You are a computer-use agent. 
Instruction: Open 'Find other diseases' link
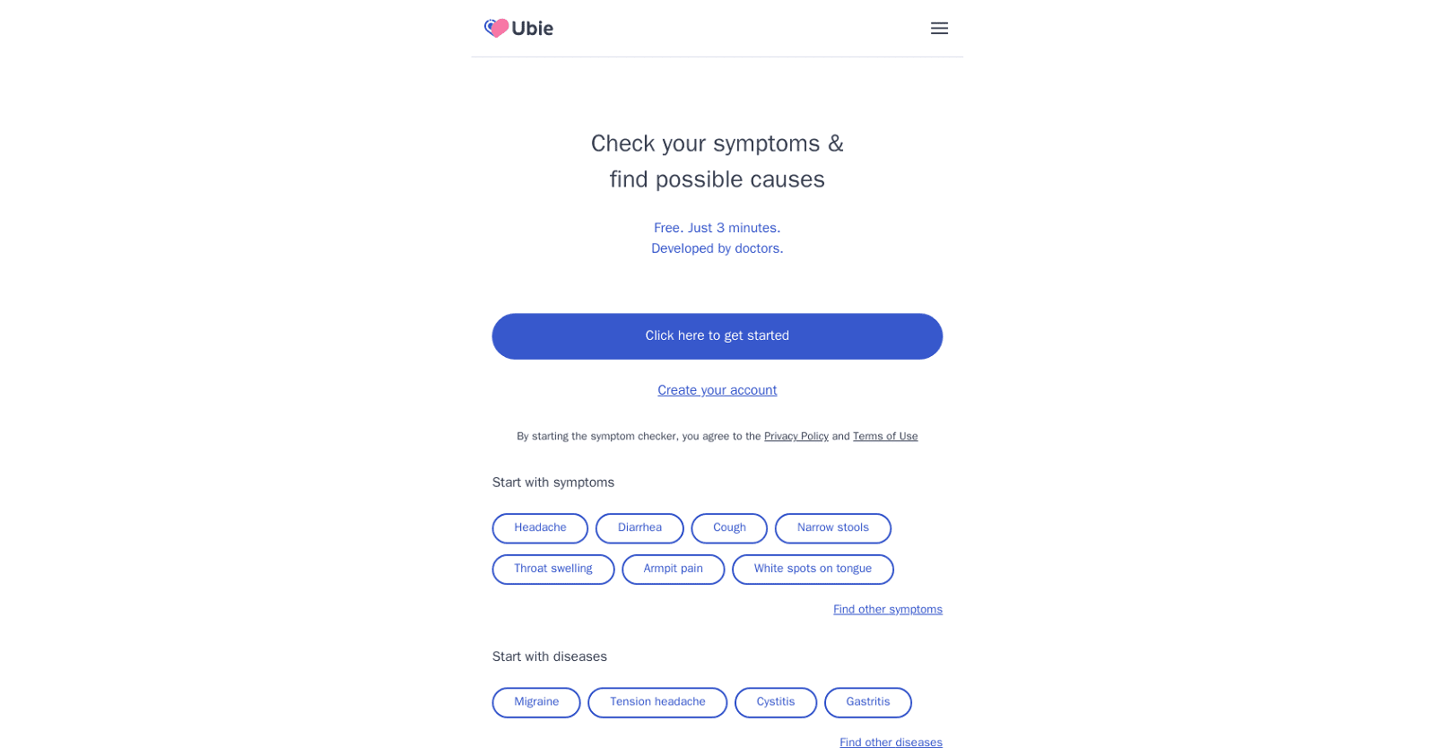click(891, 742)
